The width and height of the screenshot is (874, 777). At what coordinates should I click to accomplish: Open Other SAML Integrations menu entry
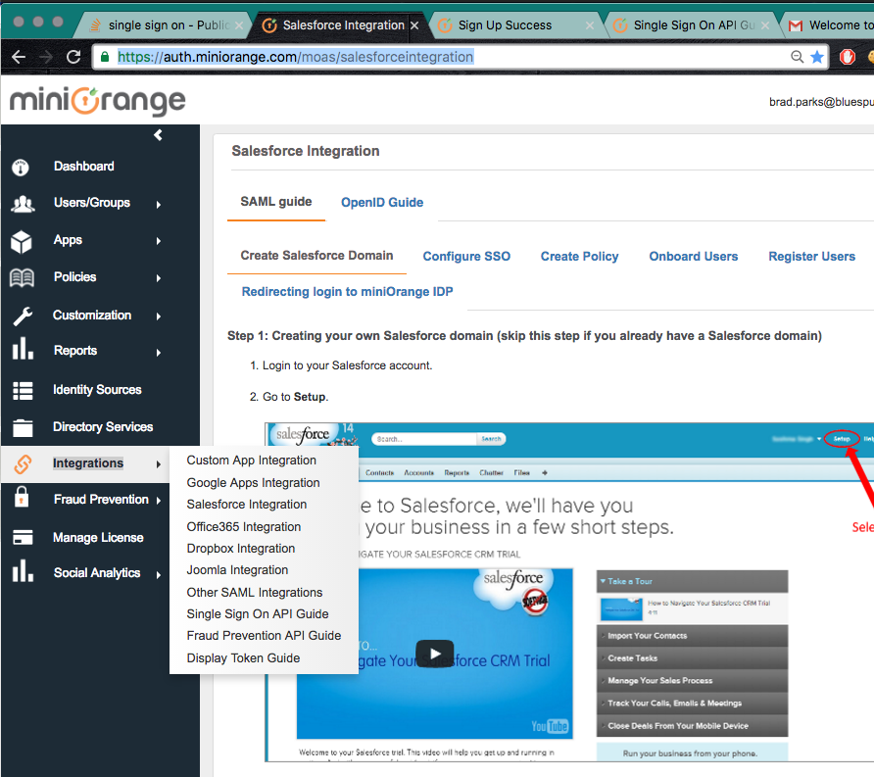point(255,593)
